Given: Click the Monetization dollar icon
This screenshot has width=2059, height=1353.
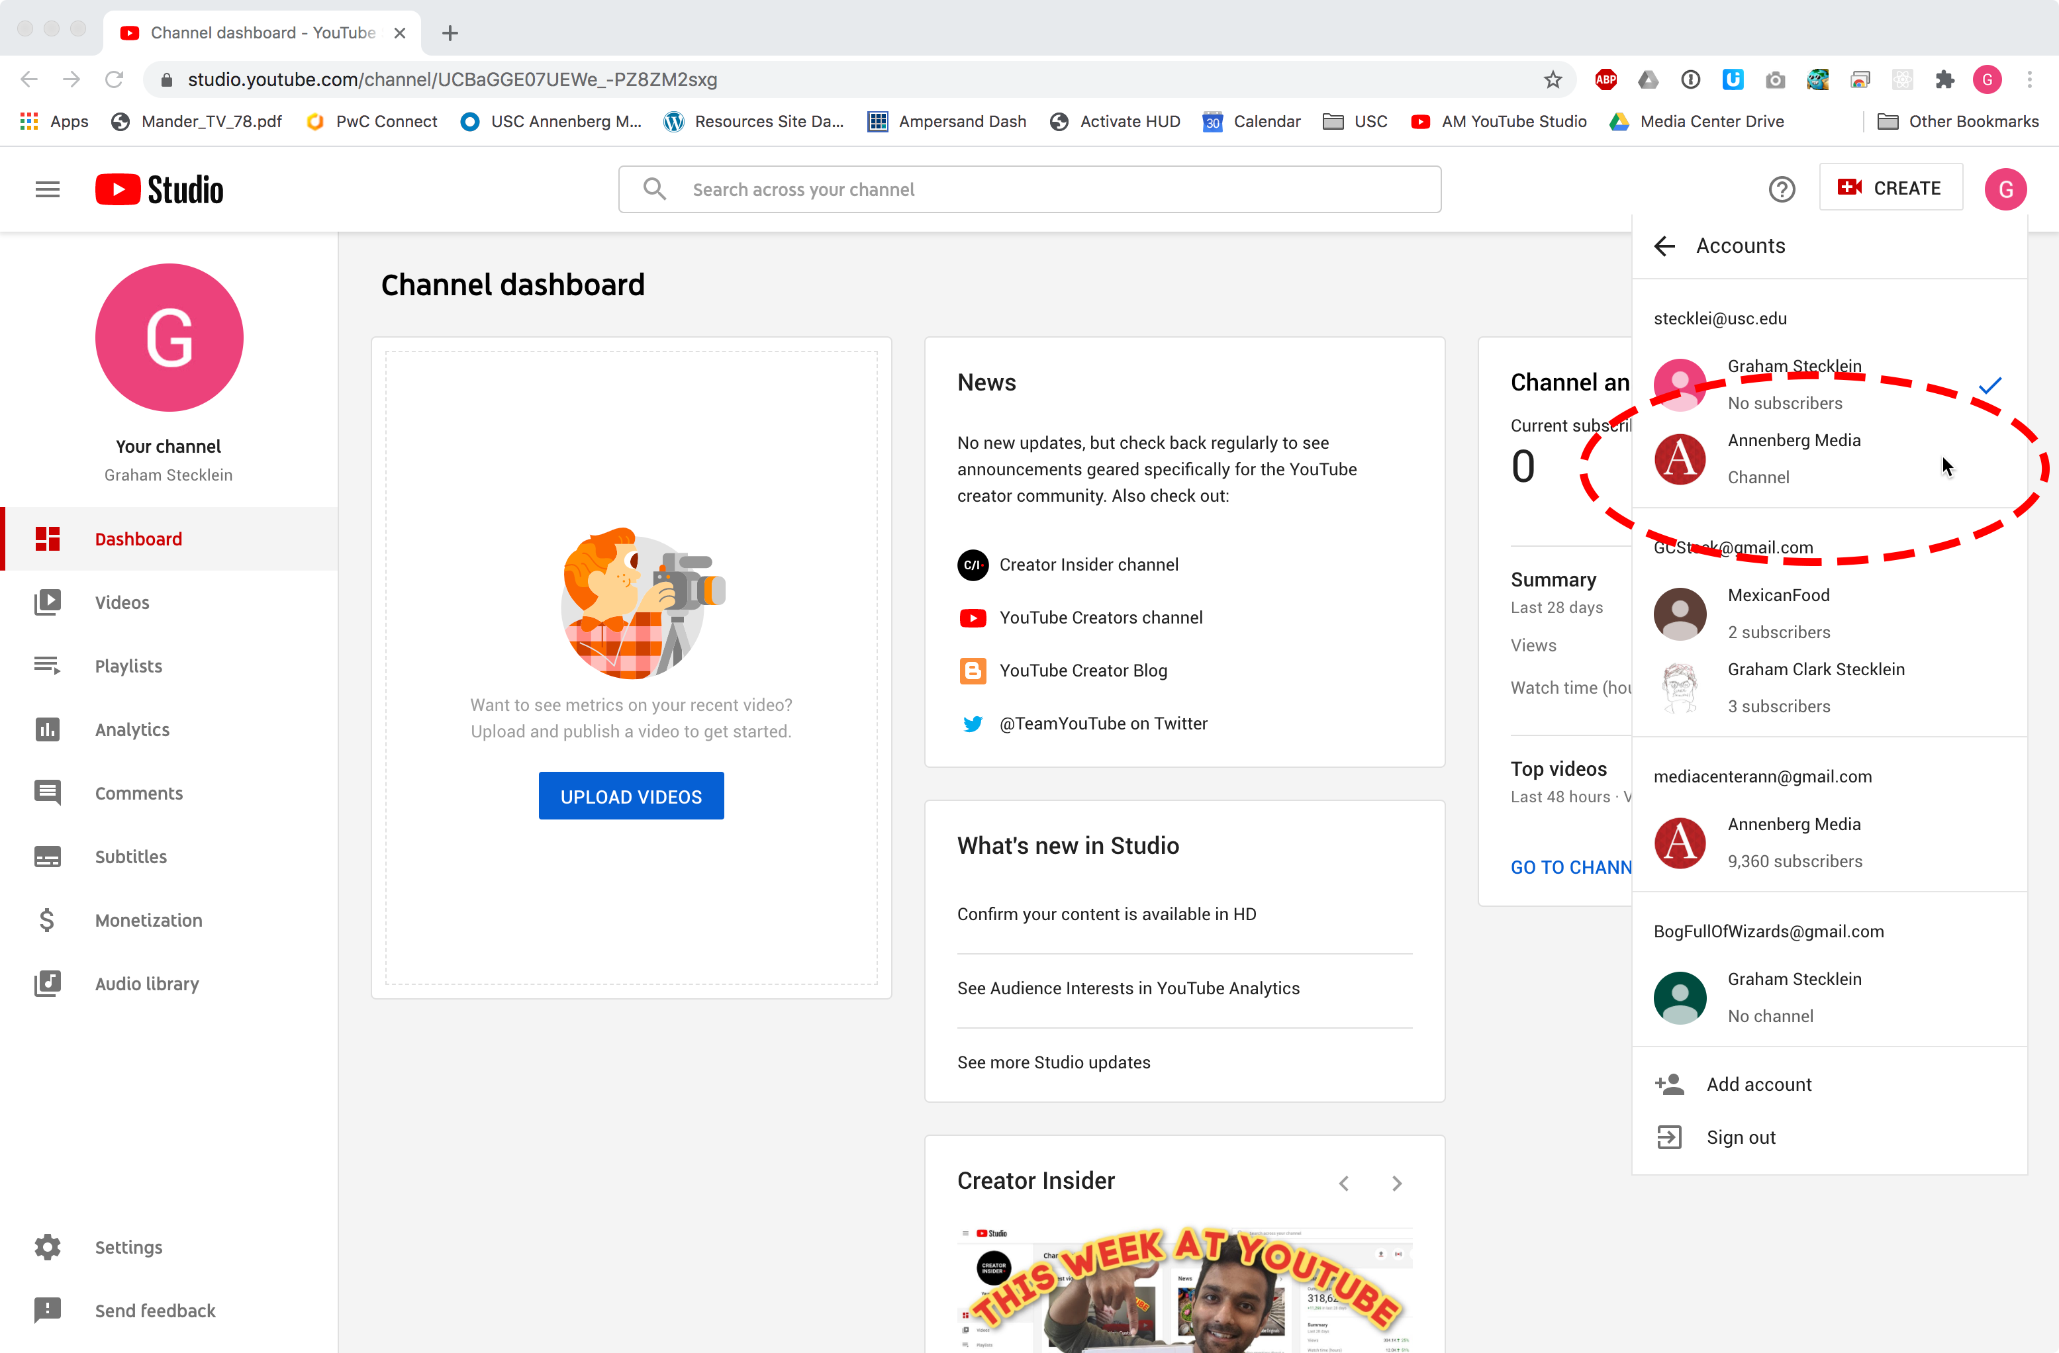Looking at the screenshot, I should [47, 919].
